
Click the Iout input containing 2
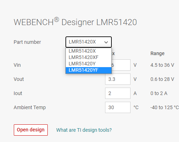coord(118,93)
